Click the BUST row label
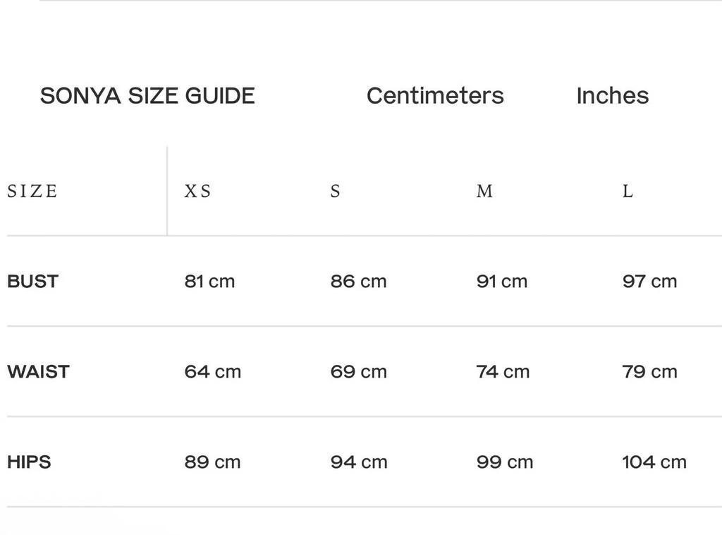 click(32, 282)
